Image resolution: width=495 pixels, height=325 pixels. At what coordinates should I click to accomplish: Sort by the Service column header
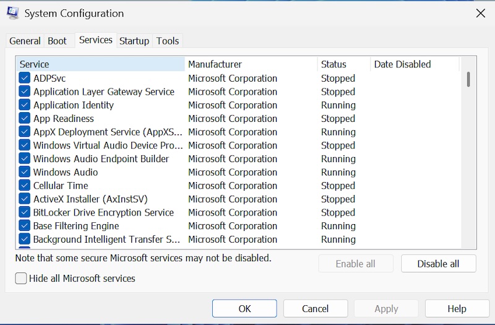point(100,64)
